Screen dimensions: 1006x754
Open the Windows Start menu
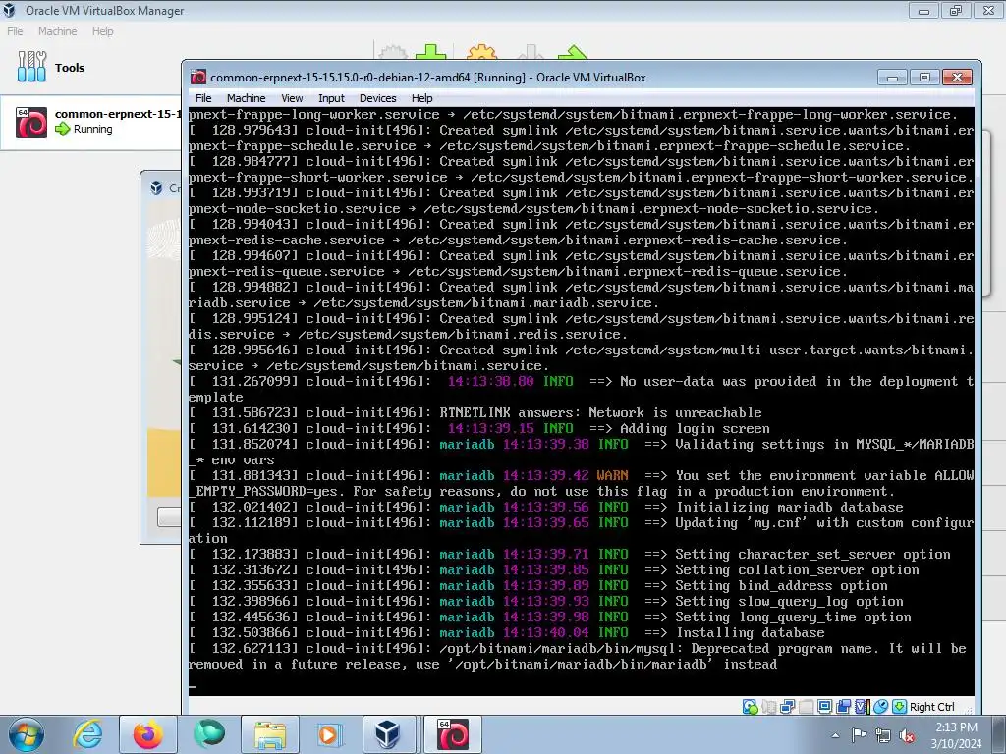click(26, 734)
